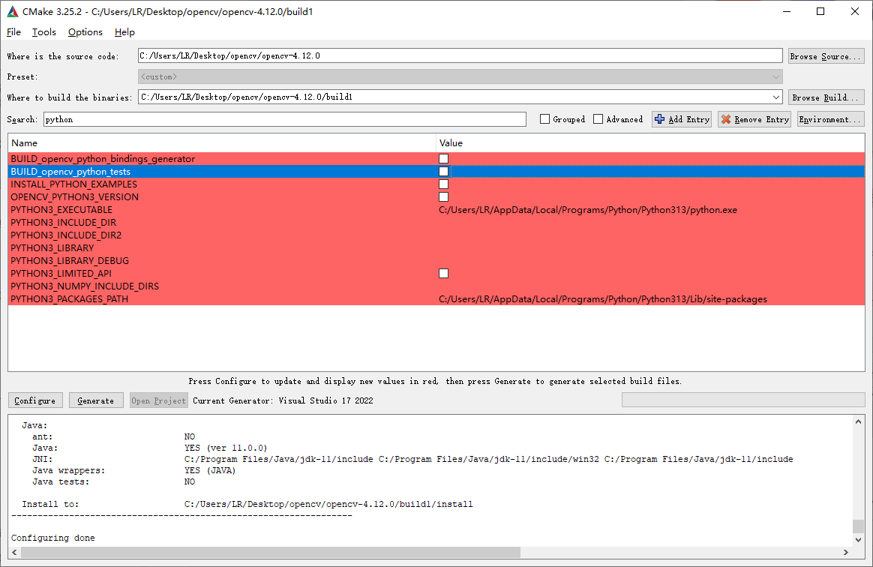The height and width of the screenshot is (567, 873).
Task: Check BUILD_opencv_python_tests value box
Action: pos(444,172)
